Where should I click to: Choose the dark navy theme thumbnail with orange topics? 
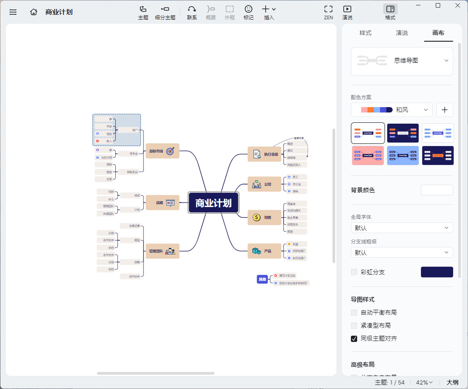click(x=402, y=133)
